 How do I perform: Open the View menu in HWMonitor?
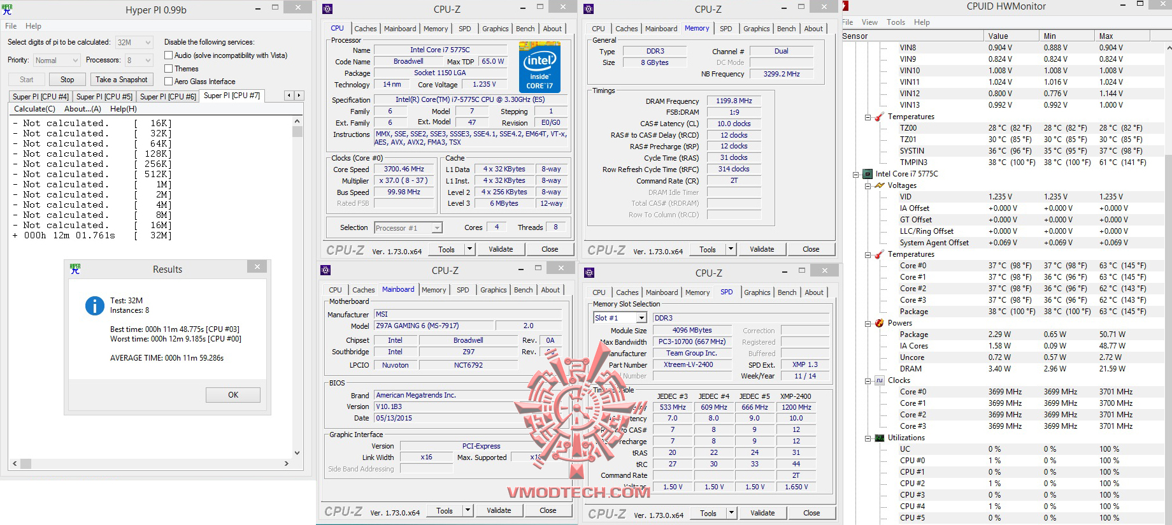pyautogui.click(x=869, y=22)
